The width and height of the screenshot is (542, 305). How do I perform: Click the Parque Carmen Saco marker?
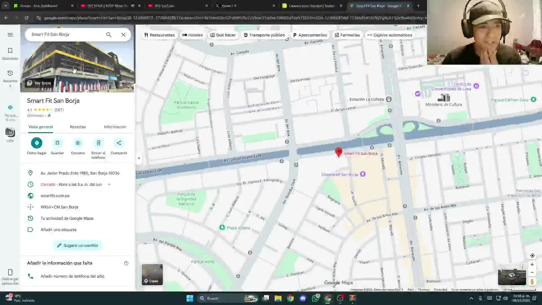pyautogui.click(x=534, y=100)
